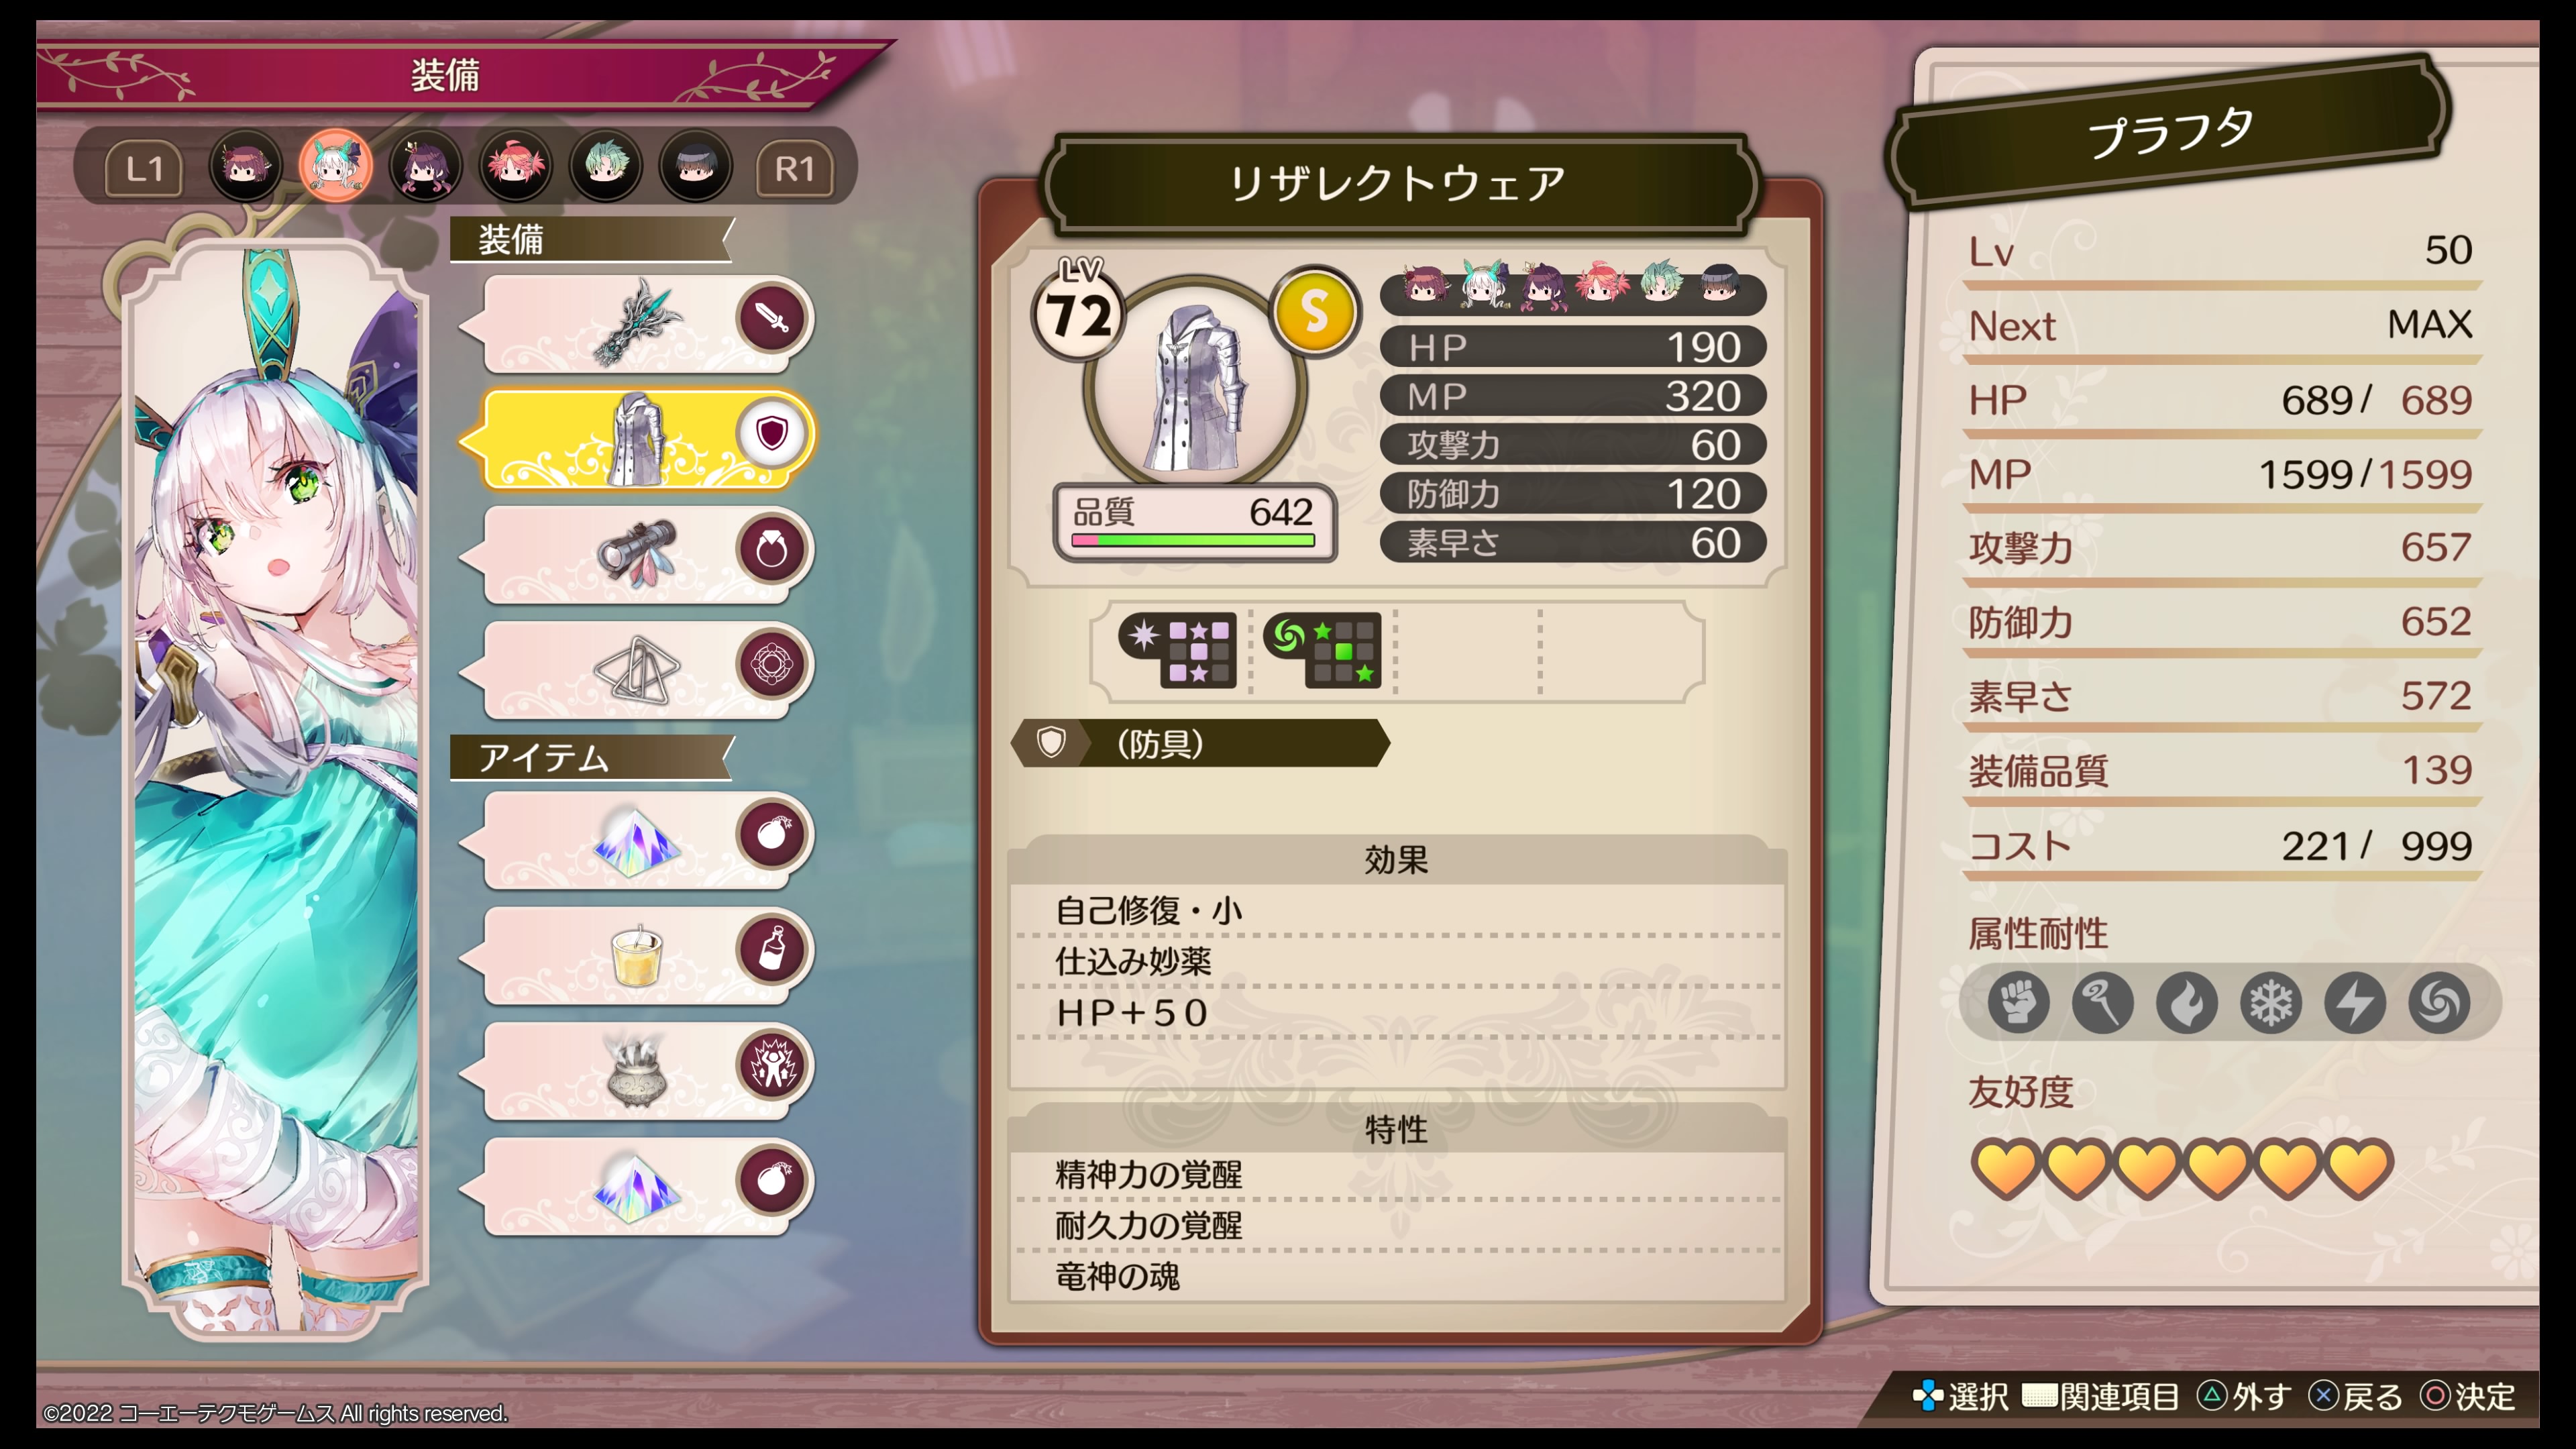Click the quality 642 progress bar
This screenshot has height=1449, width=2576.
[1193, 540]
